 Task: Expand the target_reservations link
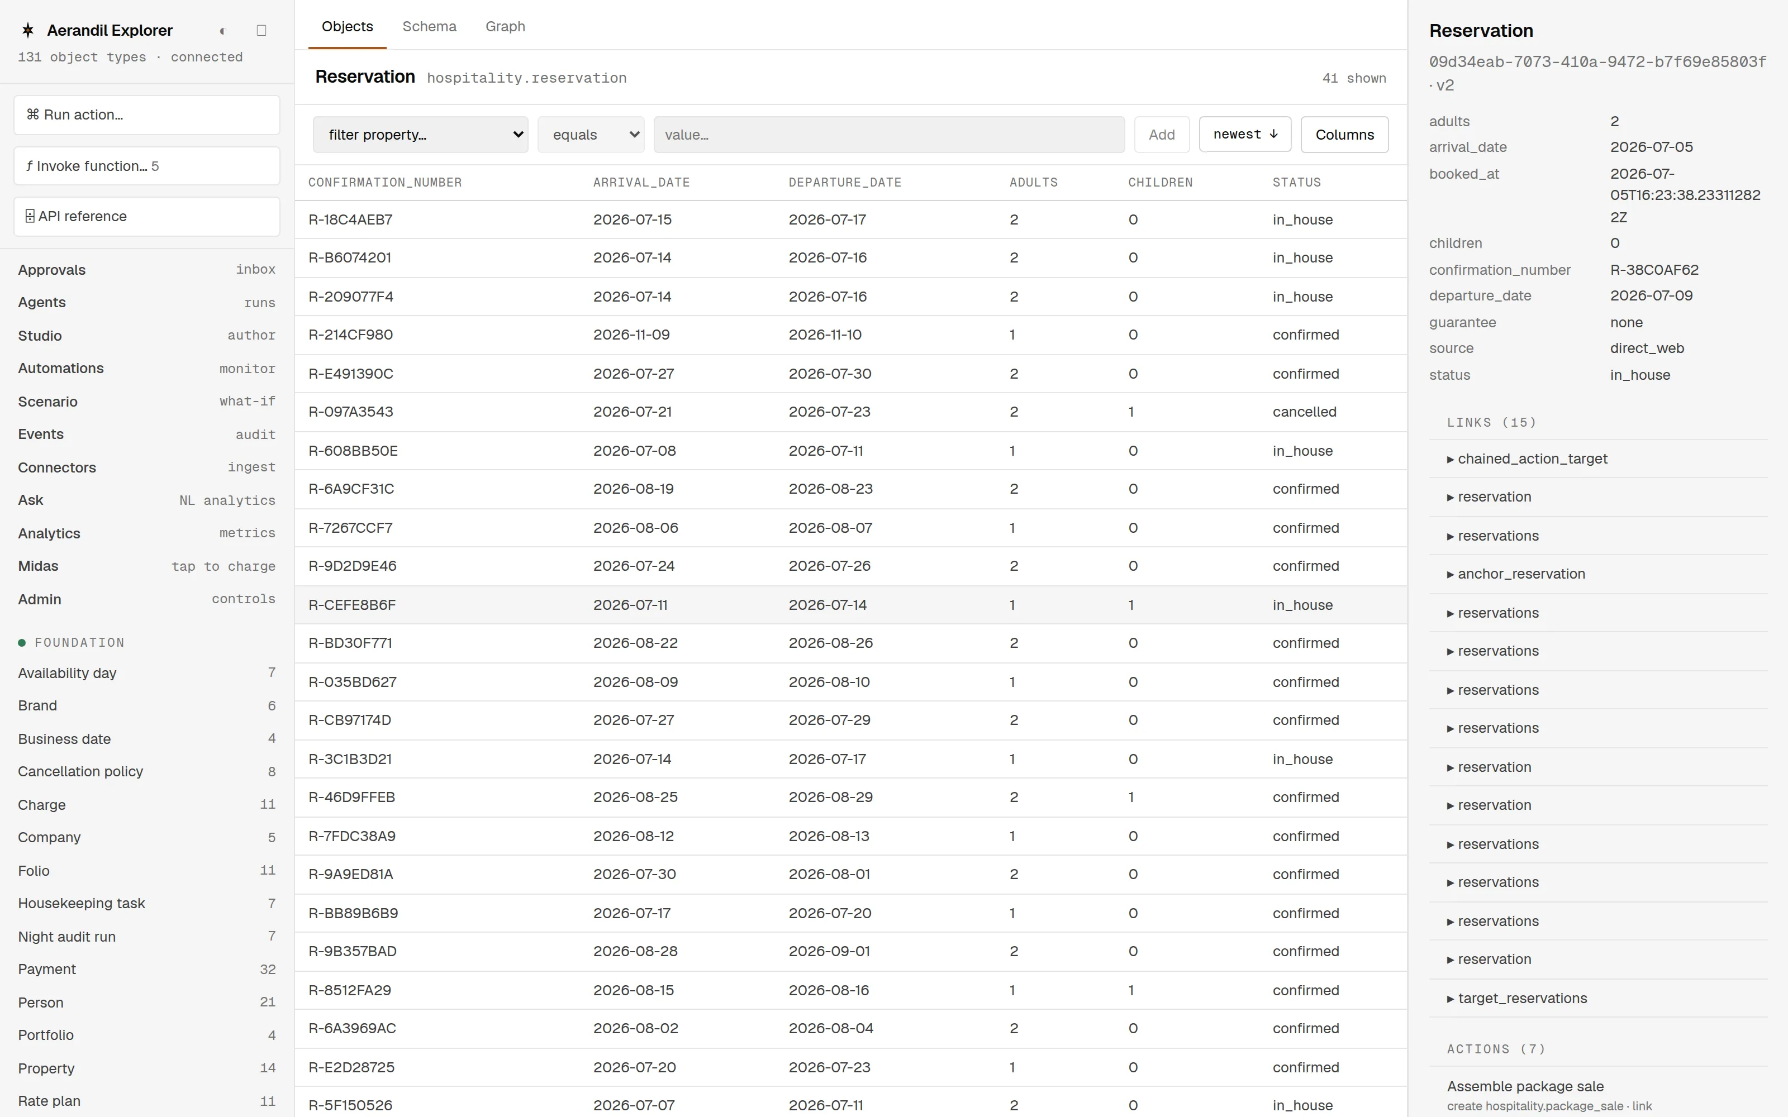(1598, 998)
